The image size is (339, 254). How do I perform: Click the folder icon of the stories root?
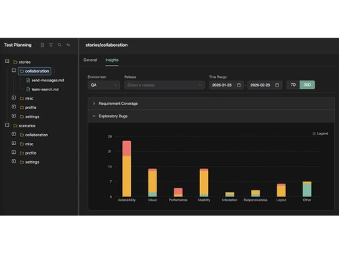coord(16,62)
